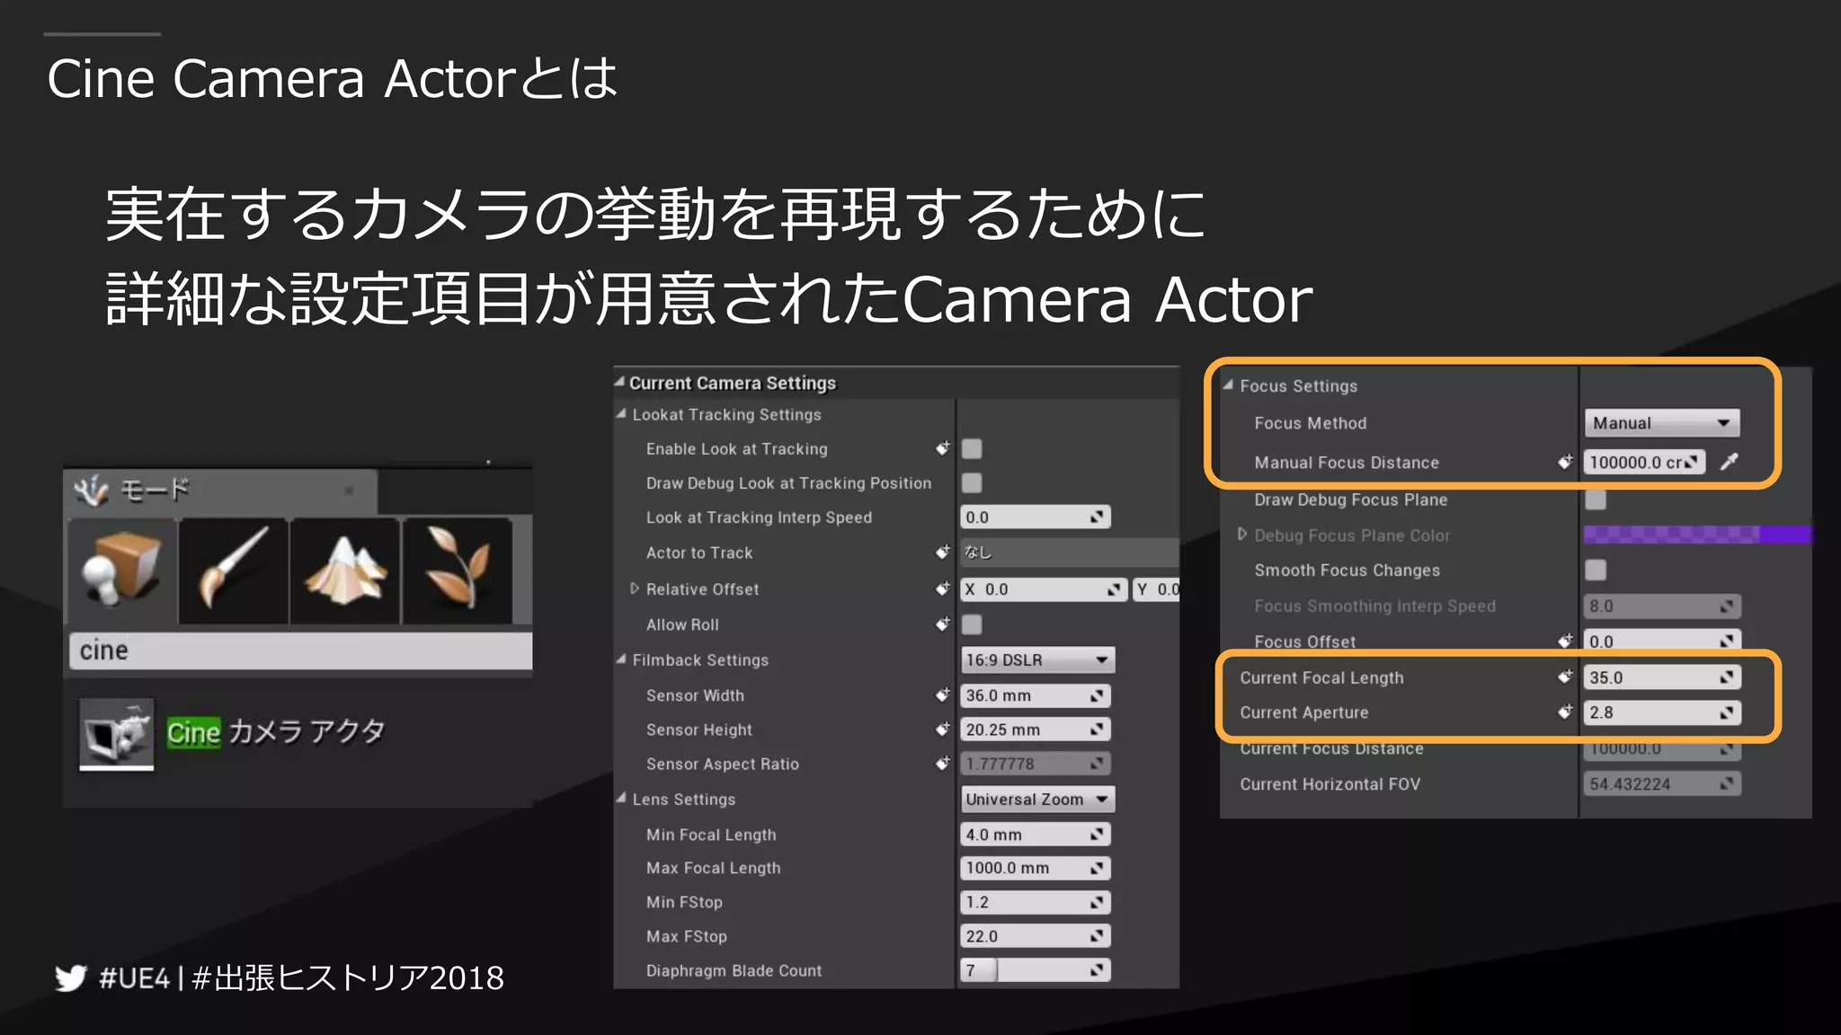Click keyframe icon for Current Aperture

(x=1565, y=712)
